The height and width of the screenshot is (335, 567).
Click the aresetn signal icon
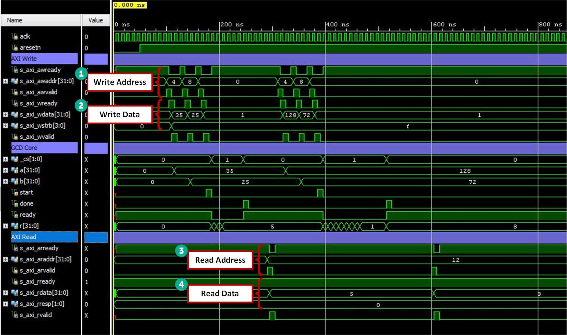pos(14,48)
